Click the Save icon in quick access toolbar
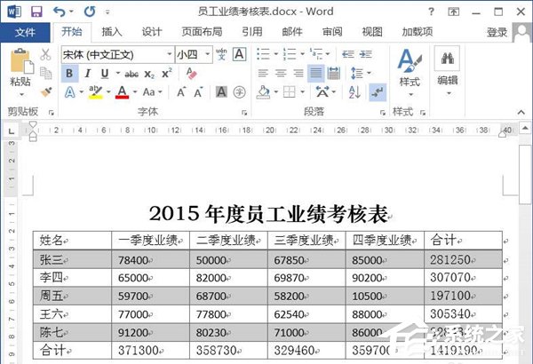533x364 pixels. point(36,12)
